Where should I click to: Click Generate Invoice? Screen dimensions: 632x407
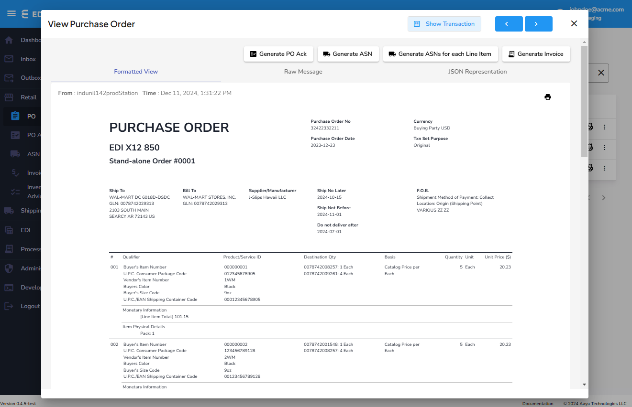(536, 54)
